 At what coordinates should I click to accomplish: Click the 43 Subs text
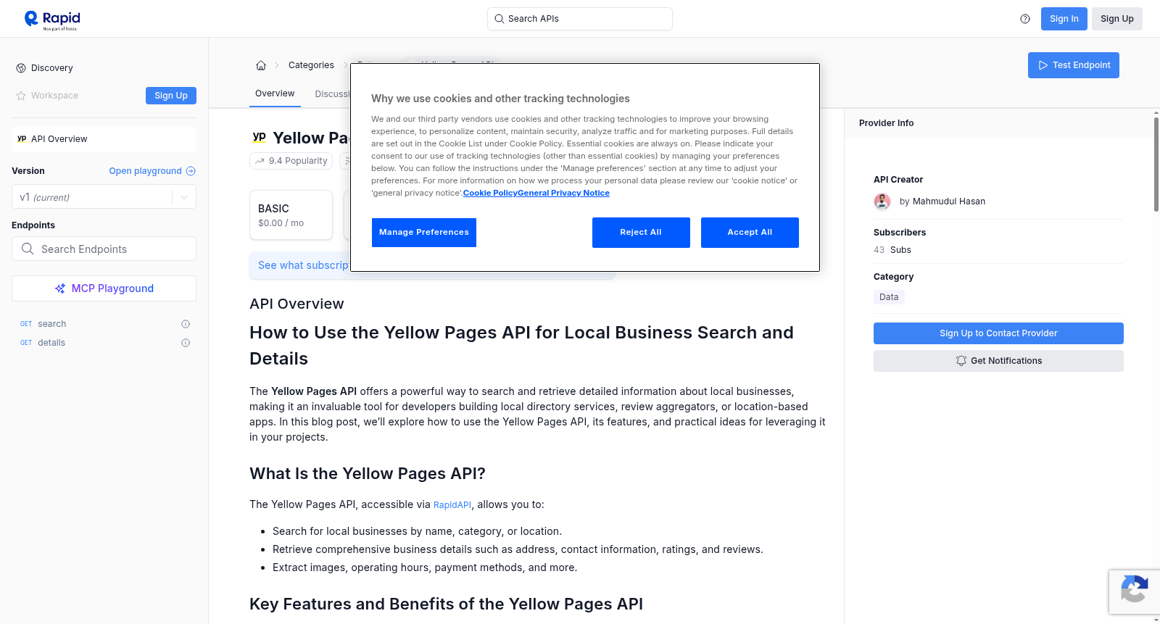point(892,250)
